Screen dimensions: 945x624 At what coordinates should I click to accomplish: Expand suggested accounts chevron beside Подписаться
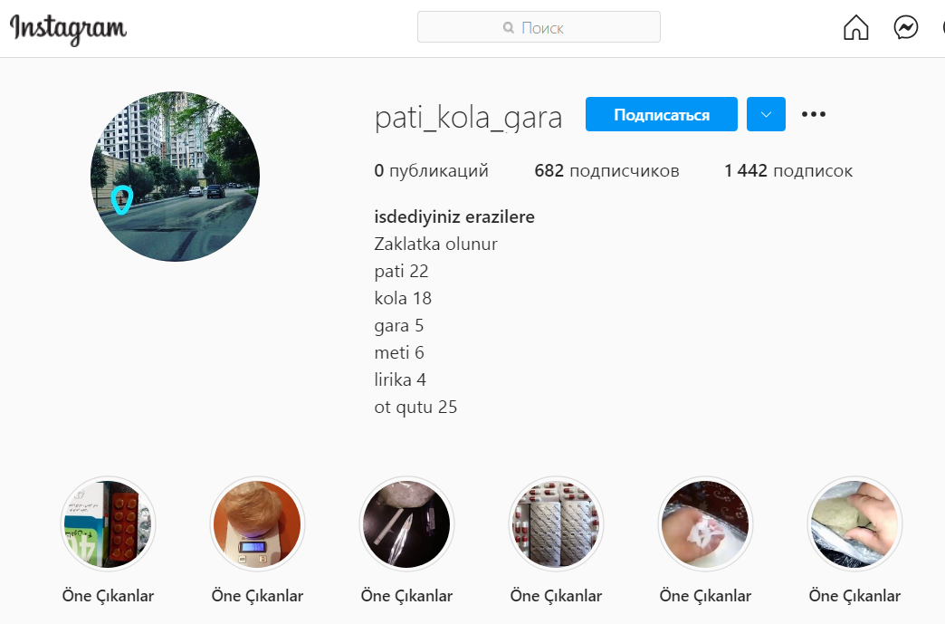tap(766, 114)
